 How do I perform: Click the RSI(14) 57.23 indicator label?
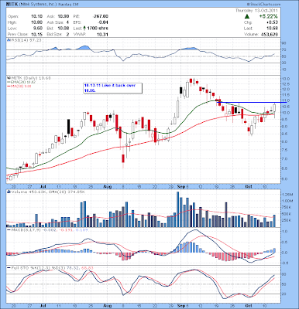tap(26, 40)
